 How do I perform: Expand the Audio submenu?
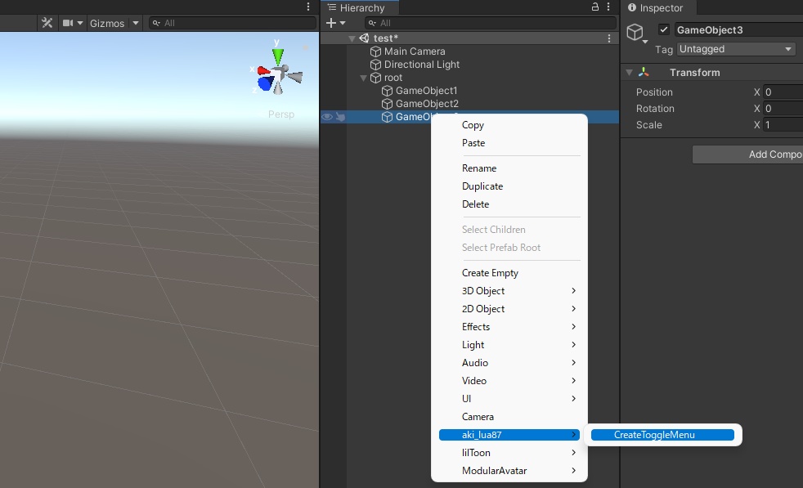509,363
